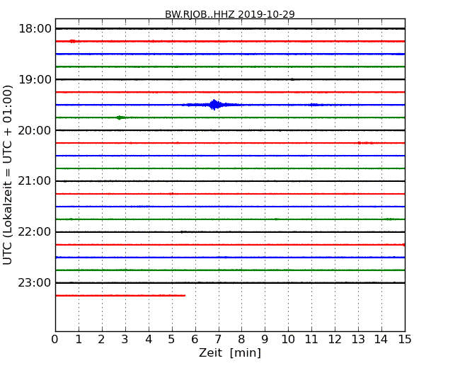Viewport: 460px width, 368px height.
Task: Click the x-axis tick label 15
Action: pos(405,340)
